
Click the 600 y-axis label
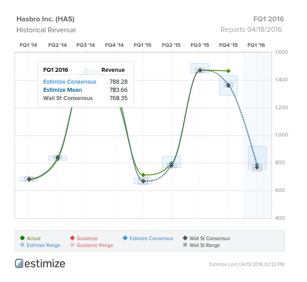point(280,190)
